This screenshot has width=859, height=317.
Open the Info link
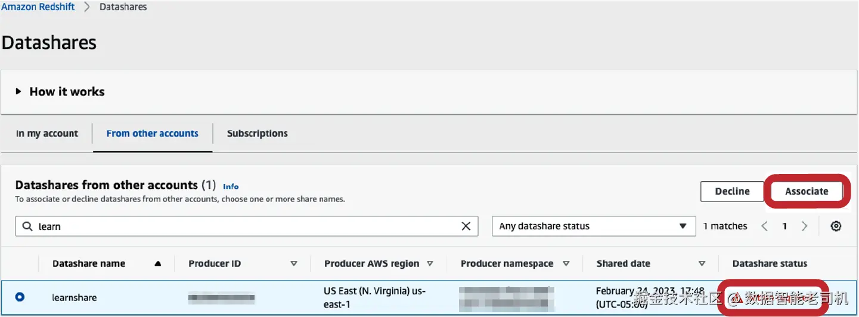pos(231,187)
